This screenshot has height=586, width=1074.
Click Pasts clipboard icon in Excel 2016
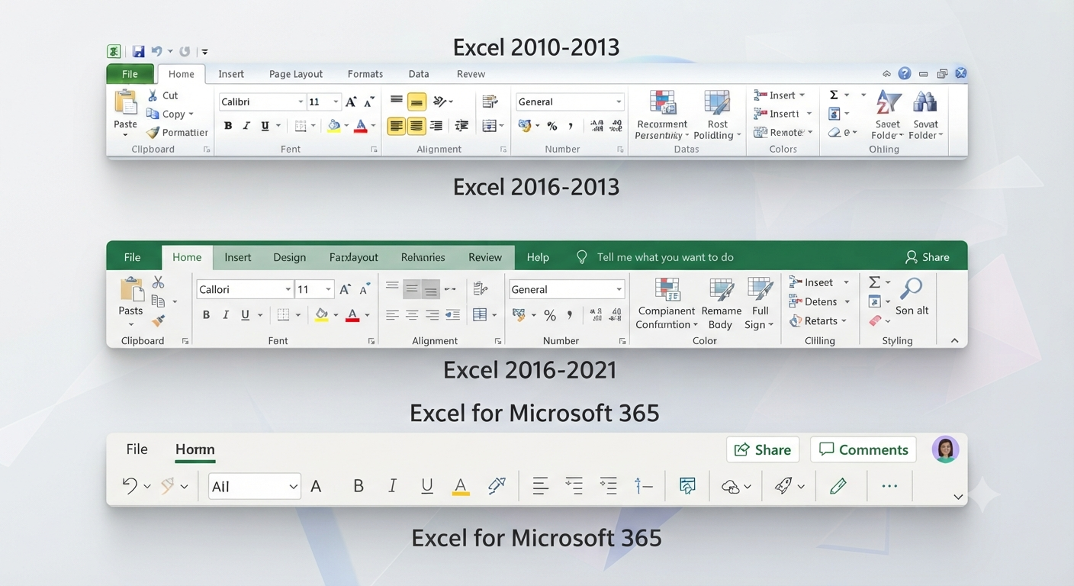click(131, 290)
